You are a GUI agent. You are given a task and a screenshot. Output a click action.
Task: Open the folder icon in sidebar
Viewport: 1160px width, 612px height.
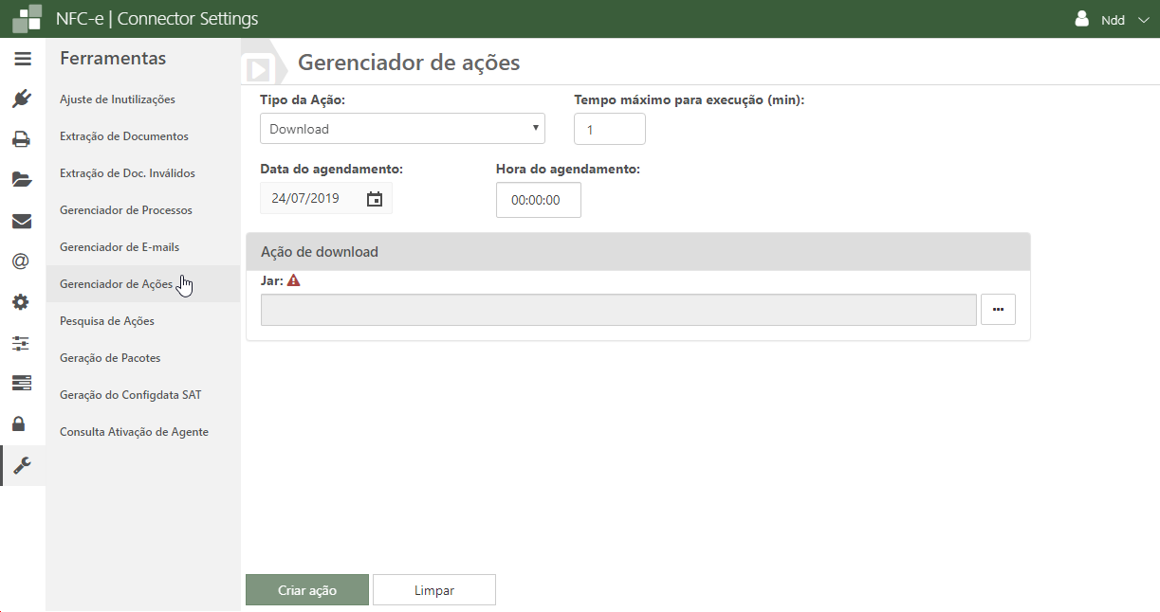22,180
